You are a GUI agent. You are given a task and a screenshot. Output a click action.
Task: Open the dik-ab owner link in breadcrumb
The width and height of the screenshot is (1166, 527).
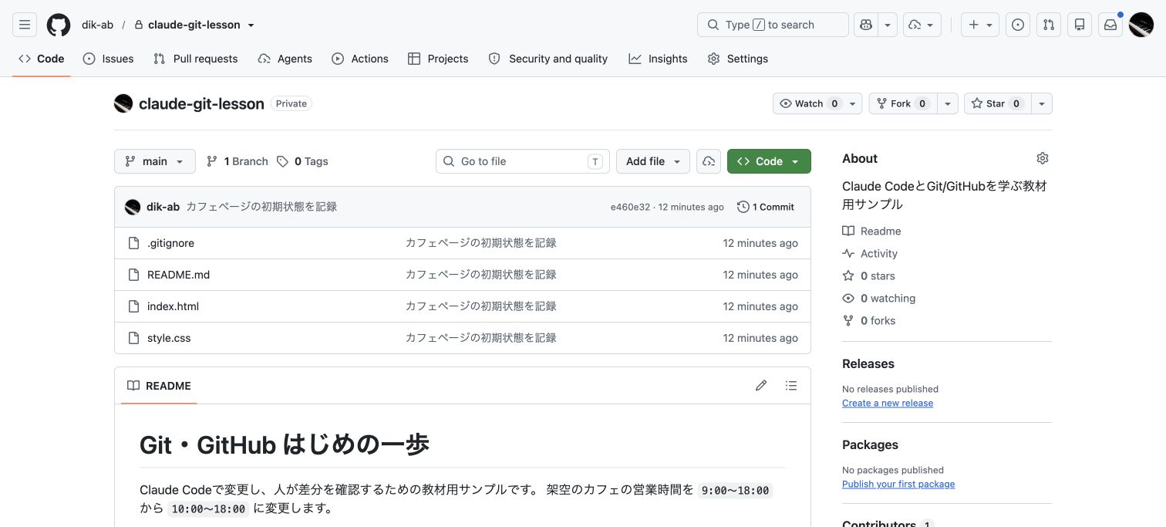point(98,25)
